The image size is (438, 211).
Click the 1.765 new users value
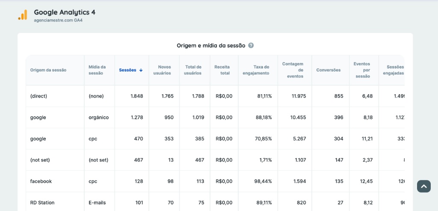(x=168, y=96)
